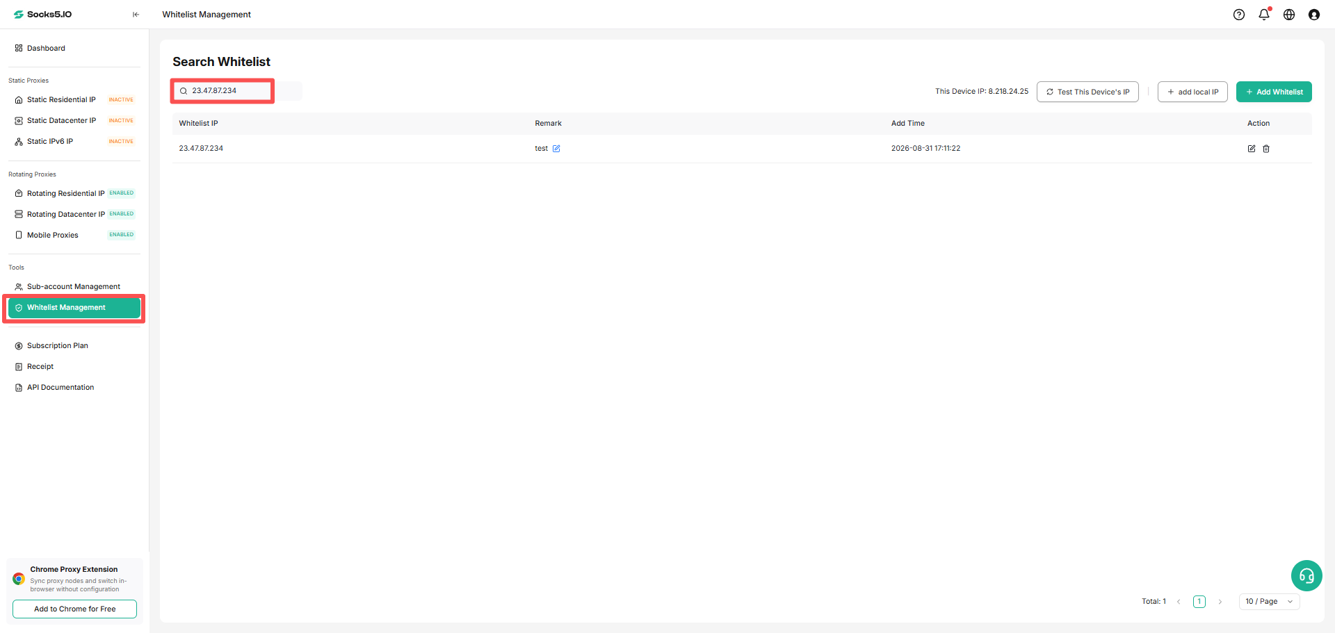
Task: Go to next page arrow
Action: (x=1220, y=602)
